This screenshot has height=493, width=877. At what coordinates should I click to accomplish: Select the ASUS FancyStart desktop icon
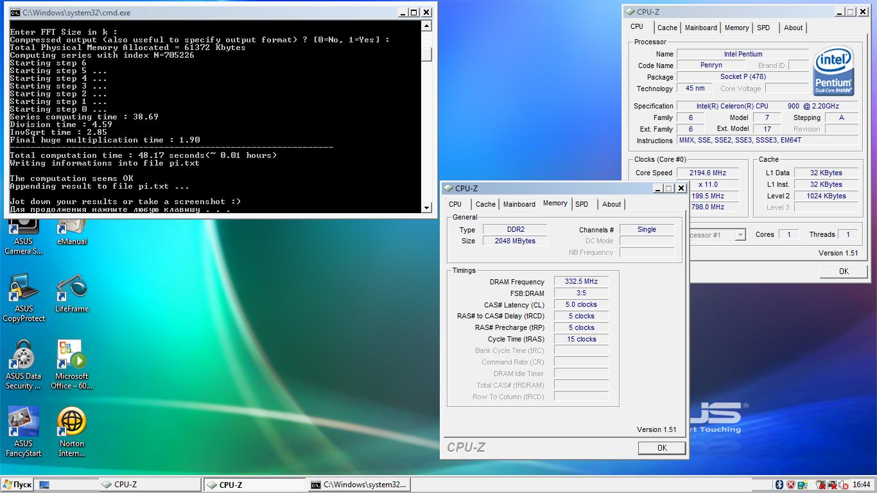[24, 433]
